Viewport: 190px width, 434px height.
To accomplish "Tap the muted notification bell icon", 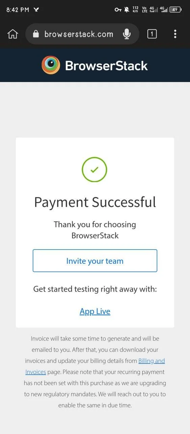I will [127, 9].
